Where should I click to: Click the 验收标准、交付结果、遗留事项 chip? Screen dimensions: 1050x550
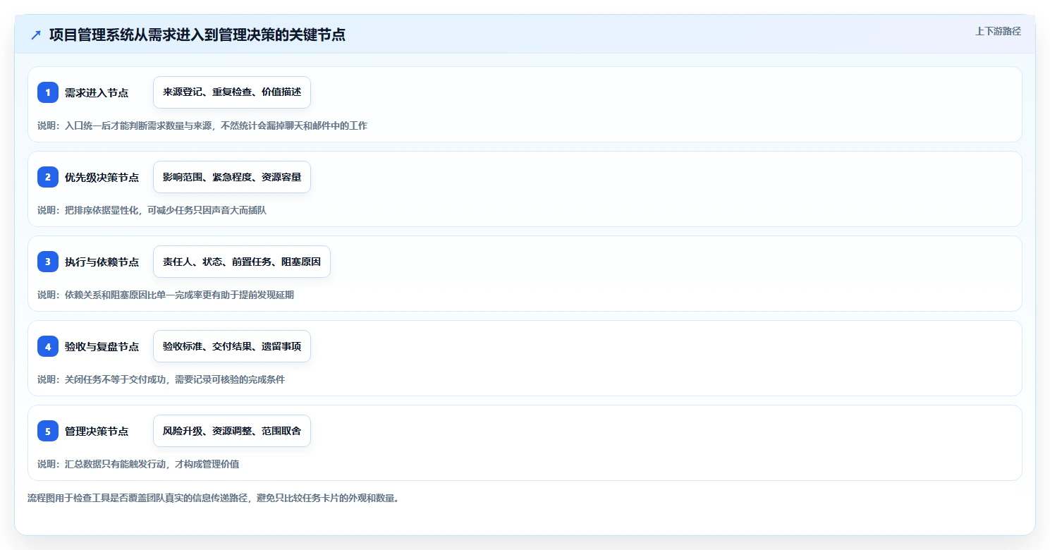[232, 346]
